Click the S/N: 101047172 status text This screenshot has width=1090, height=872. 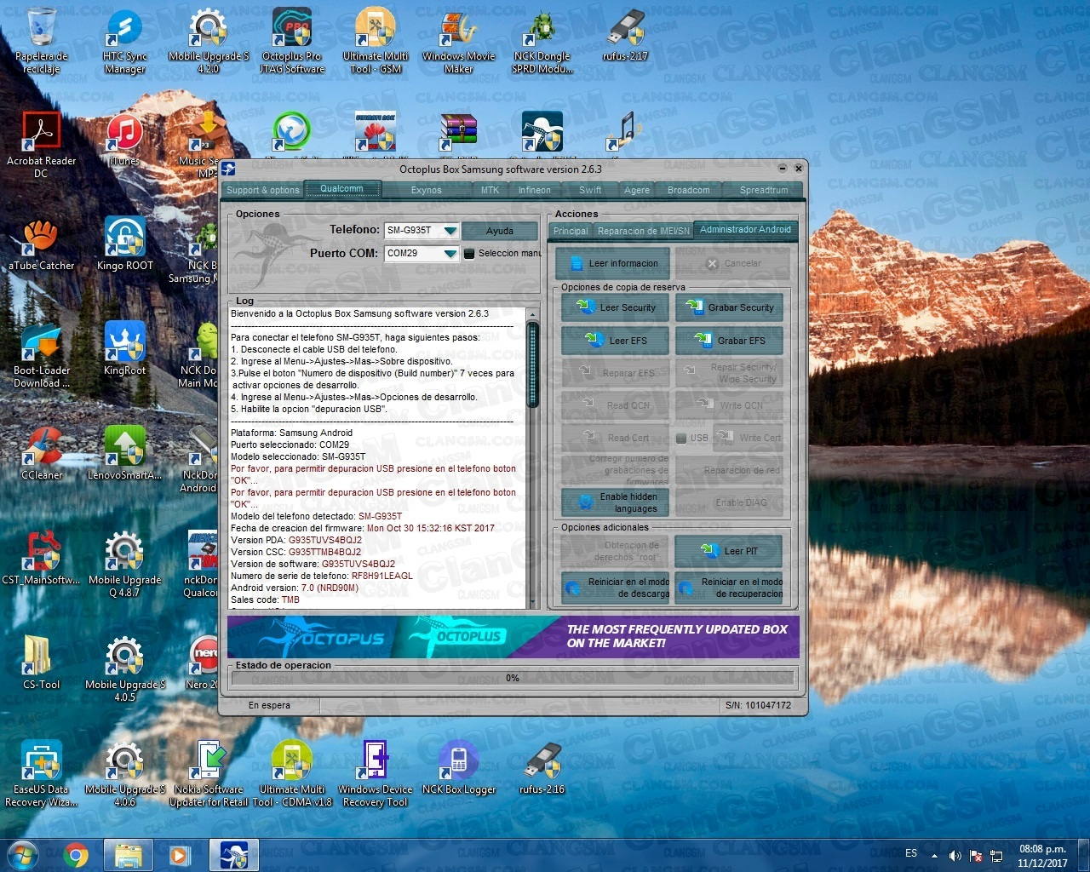click(x=758, y=705)
